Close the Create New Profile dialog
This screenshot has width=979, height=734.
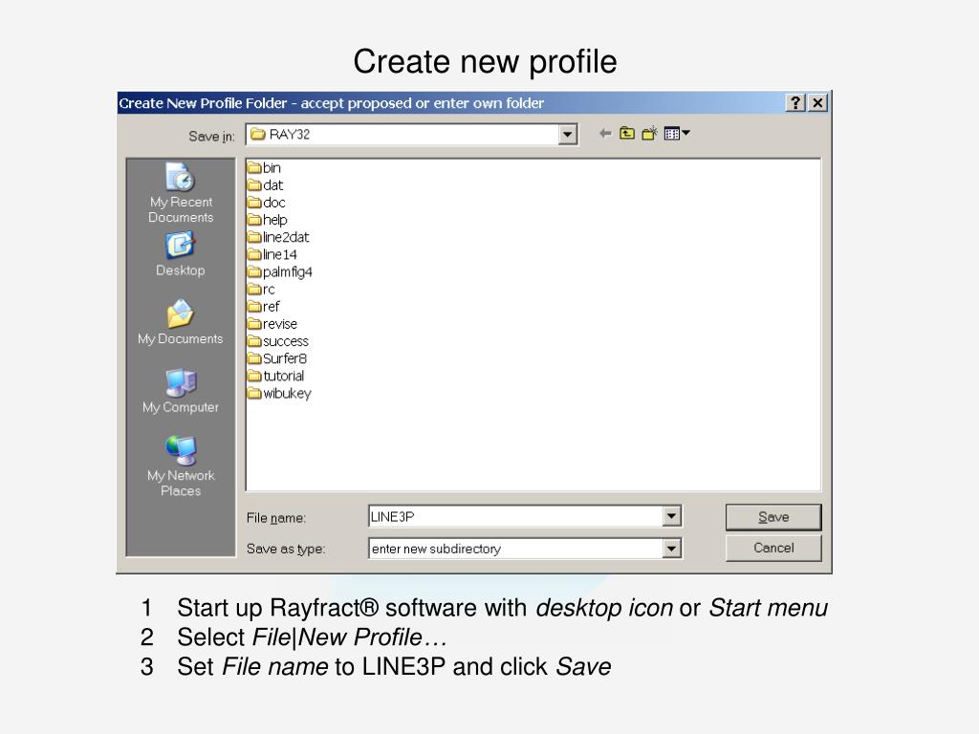click(817, 103)
